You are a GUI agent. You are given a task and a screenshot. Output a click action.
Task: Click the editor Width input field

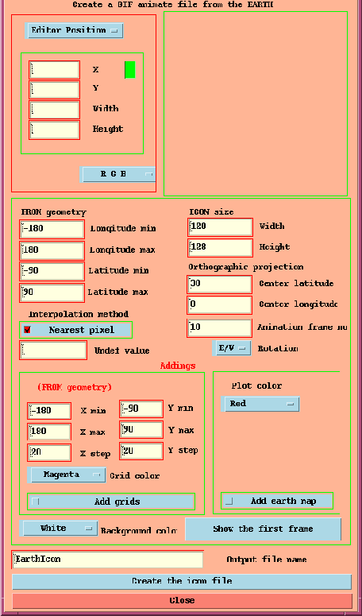pos(55,110)
